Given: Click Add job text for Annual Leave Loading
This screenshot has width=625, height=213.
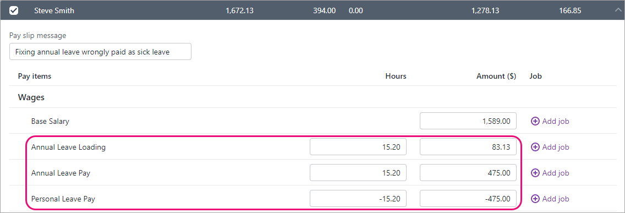Looking at the screenshot, I should pyautogui.click(x=556, y=147).
